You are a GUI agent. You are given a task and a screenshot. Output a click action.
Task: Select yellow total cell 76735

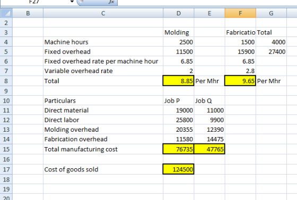click(178, 149)
